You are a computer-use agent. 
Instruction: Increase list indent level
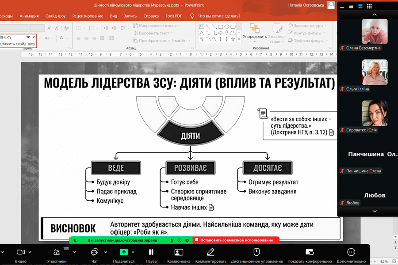(x=114, y=28)
